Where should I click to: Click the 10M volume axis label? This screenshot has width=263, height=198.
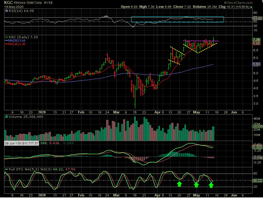tap(257, 135)
